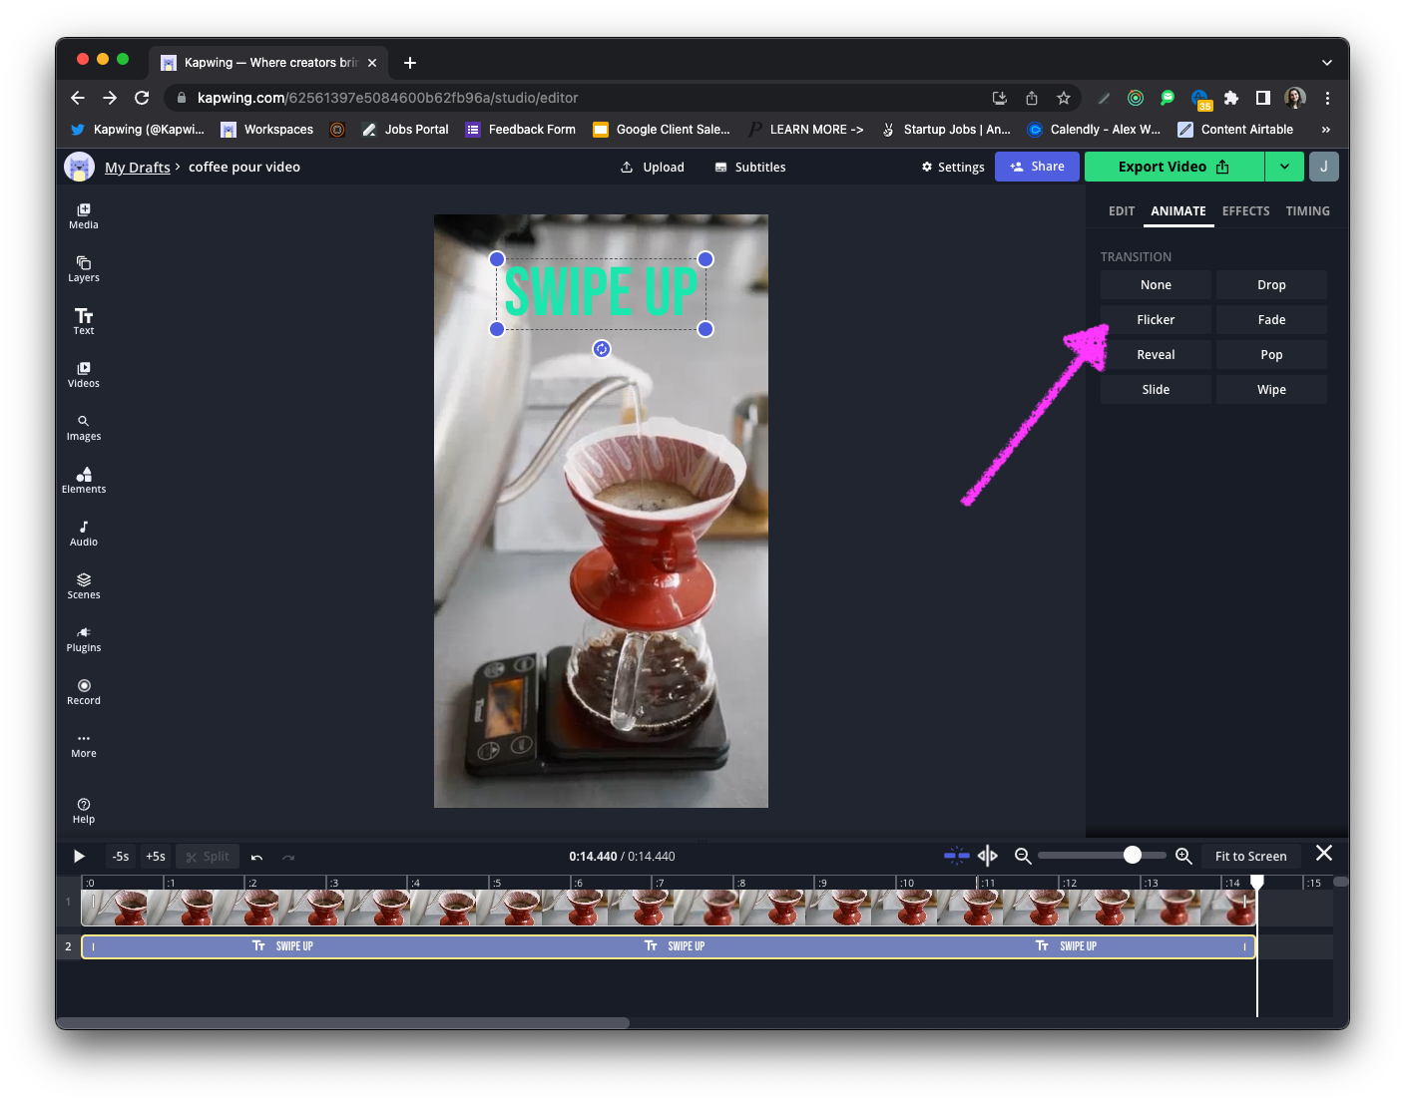Expand hidden bookmarks overflow chevron
Screen dimensions: 1405x1103
[1325, 130]
